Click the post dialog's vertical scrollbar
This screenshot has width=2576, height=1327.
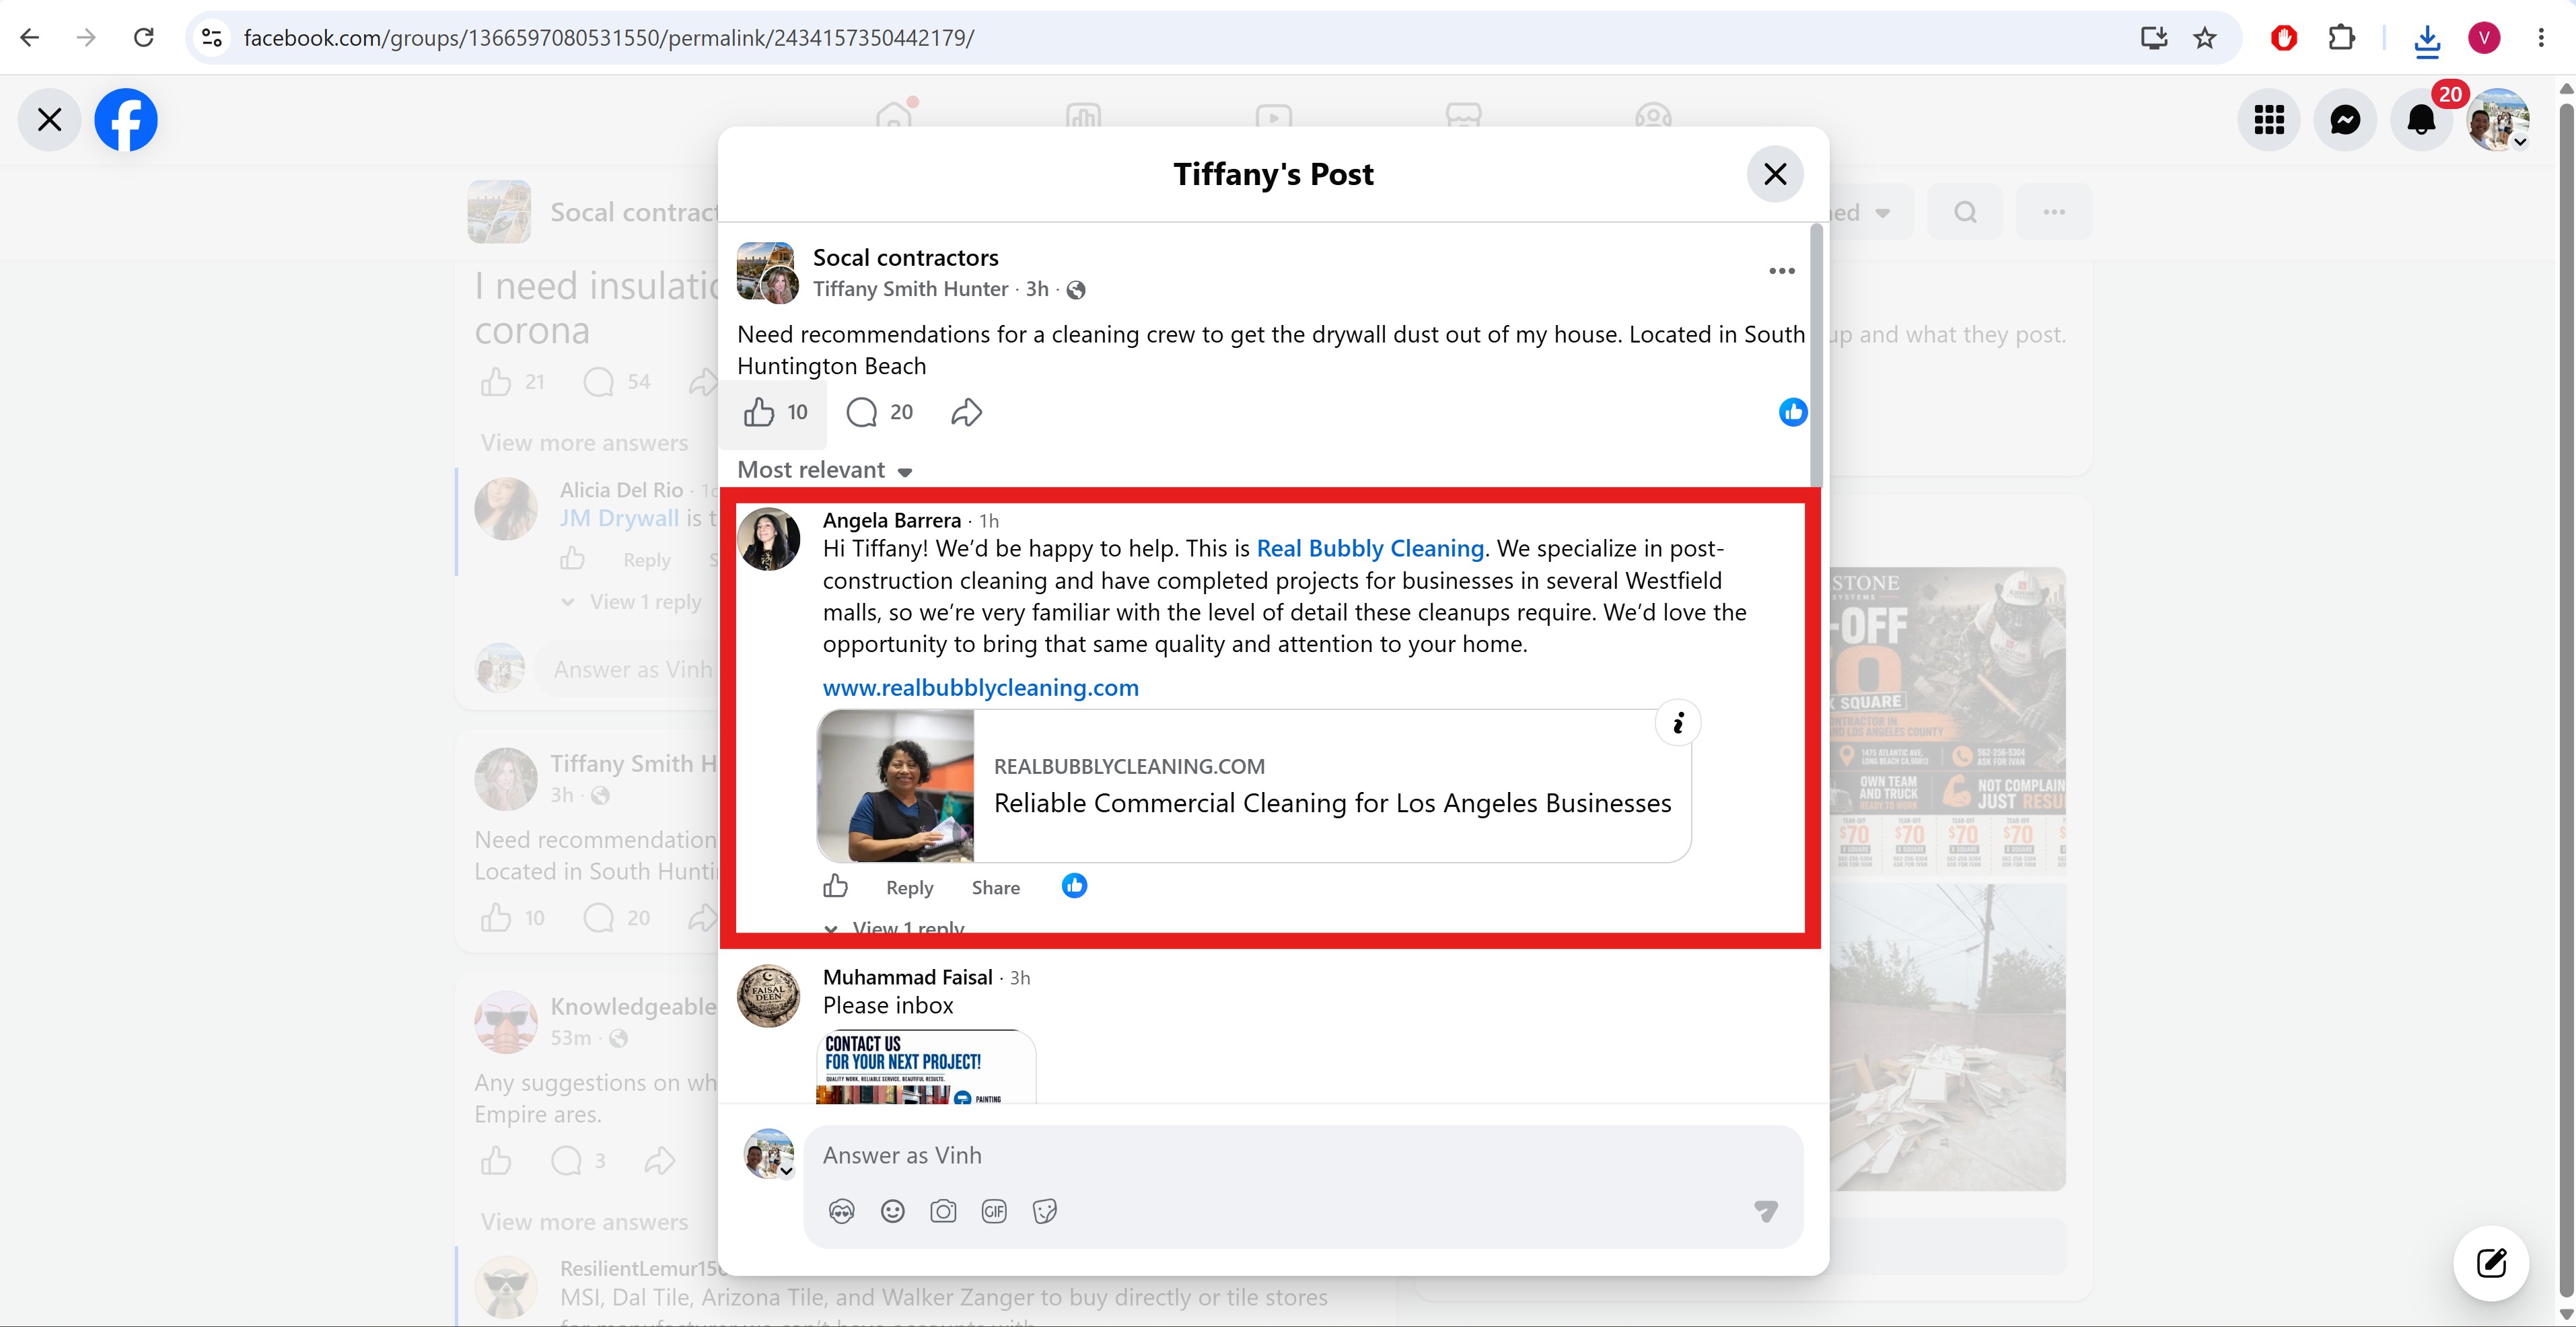[1816, 355]
